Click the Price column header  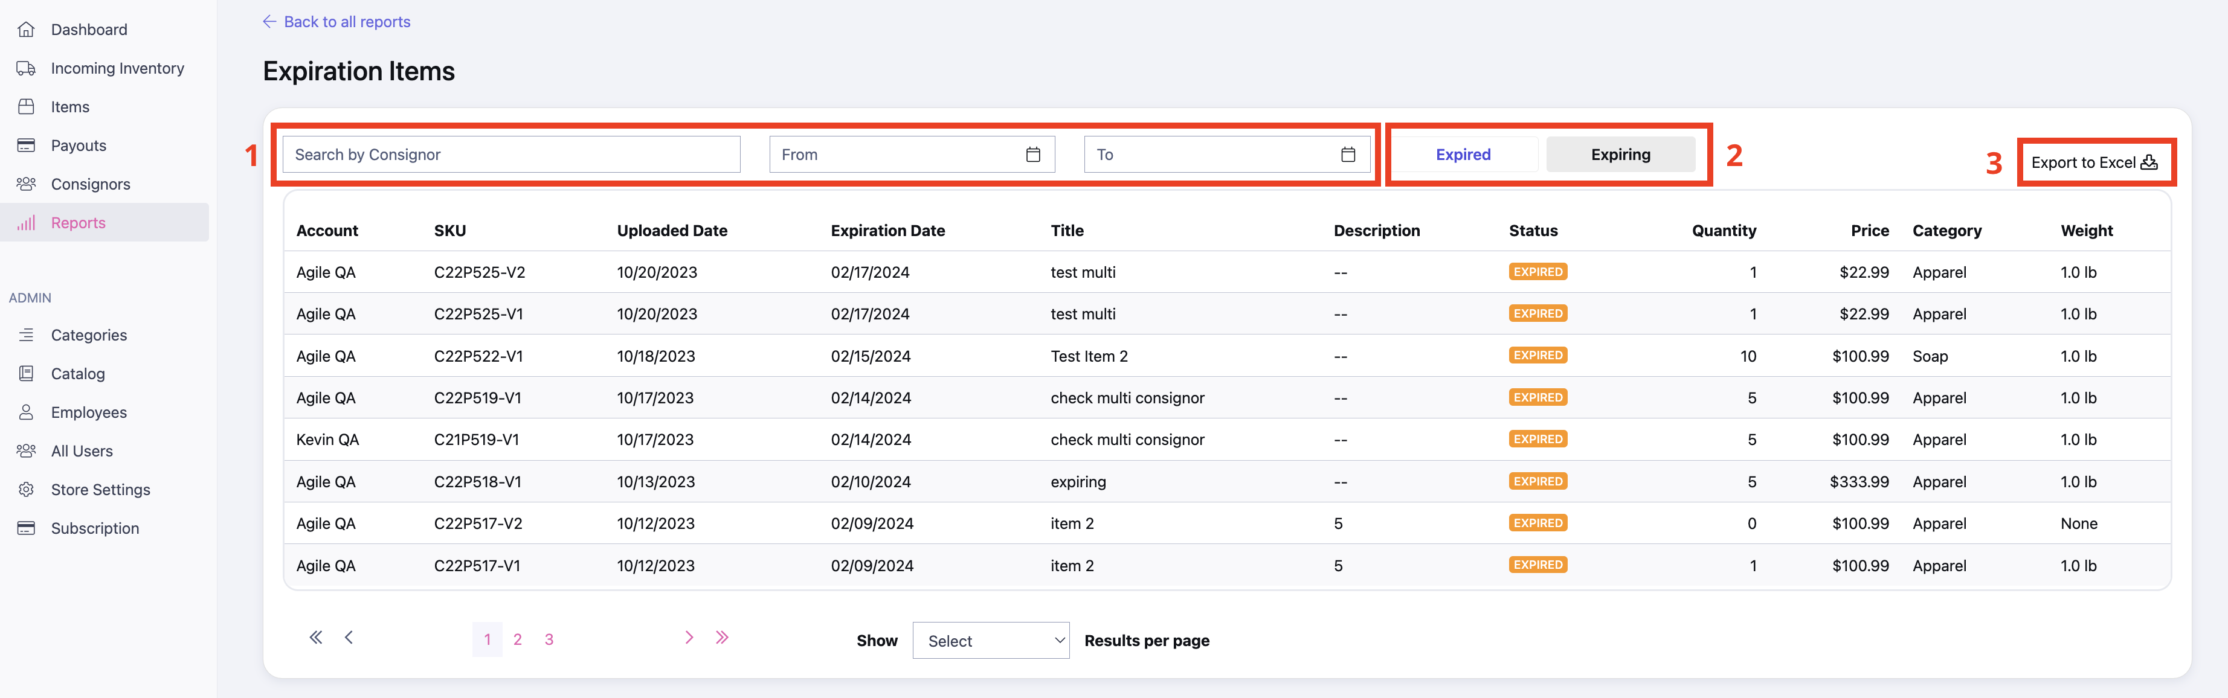[1869, 231]
